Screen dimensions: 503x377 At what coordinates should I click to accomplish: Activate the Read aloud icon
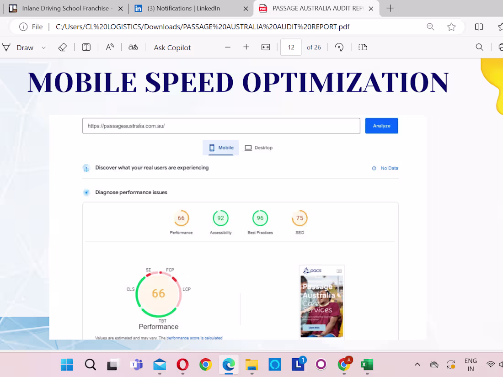tap(110, 47)
